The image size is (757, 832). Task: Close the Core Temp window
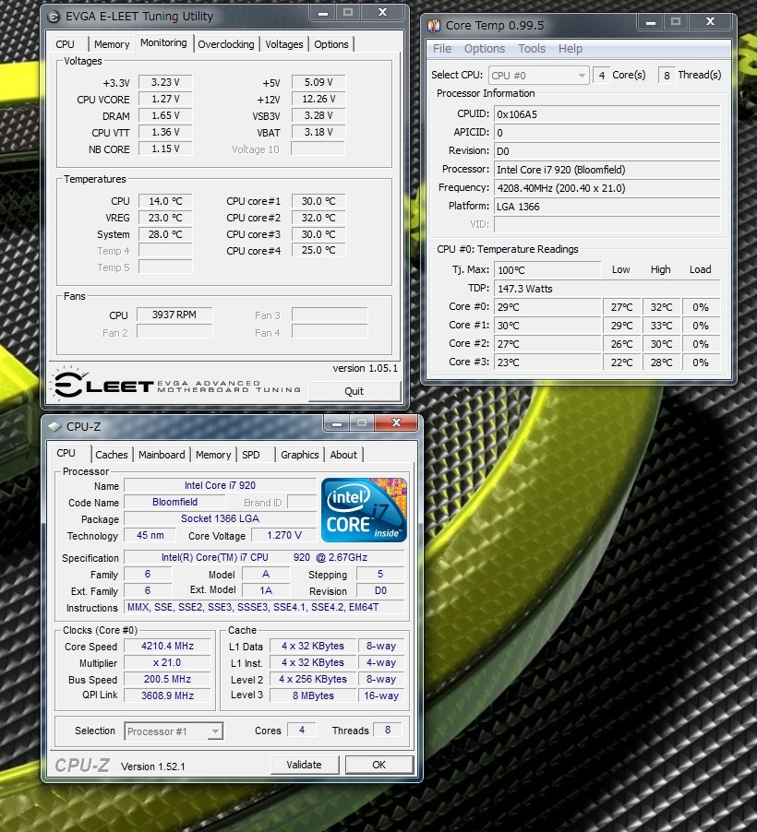pyautogui.click(x=711, y=21)
